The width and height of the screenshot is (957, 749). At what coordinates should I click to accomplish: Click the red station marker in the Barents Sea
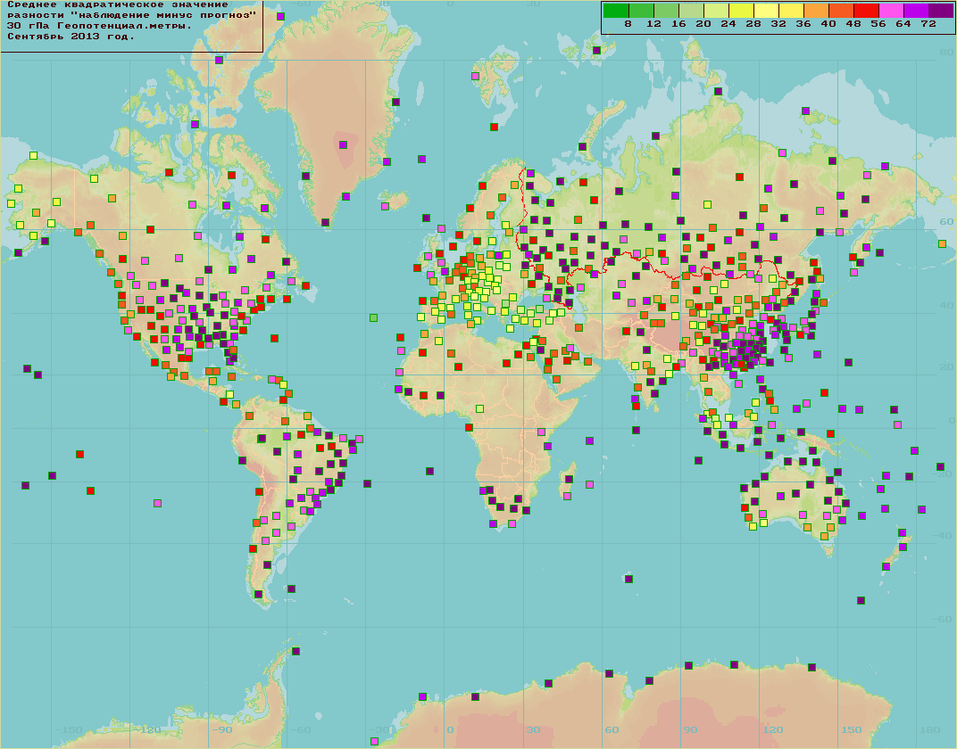[x=494, y=127]
